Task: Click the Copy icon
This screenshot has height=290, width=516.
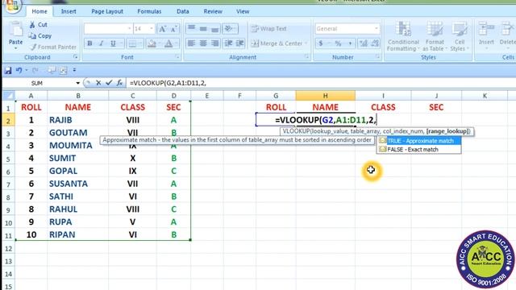Action: 32,35
